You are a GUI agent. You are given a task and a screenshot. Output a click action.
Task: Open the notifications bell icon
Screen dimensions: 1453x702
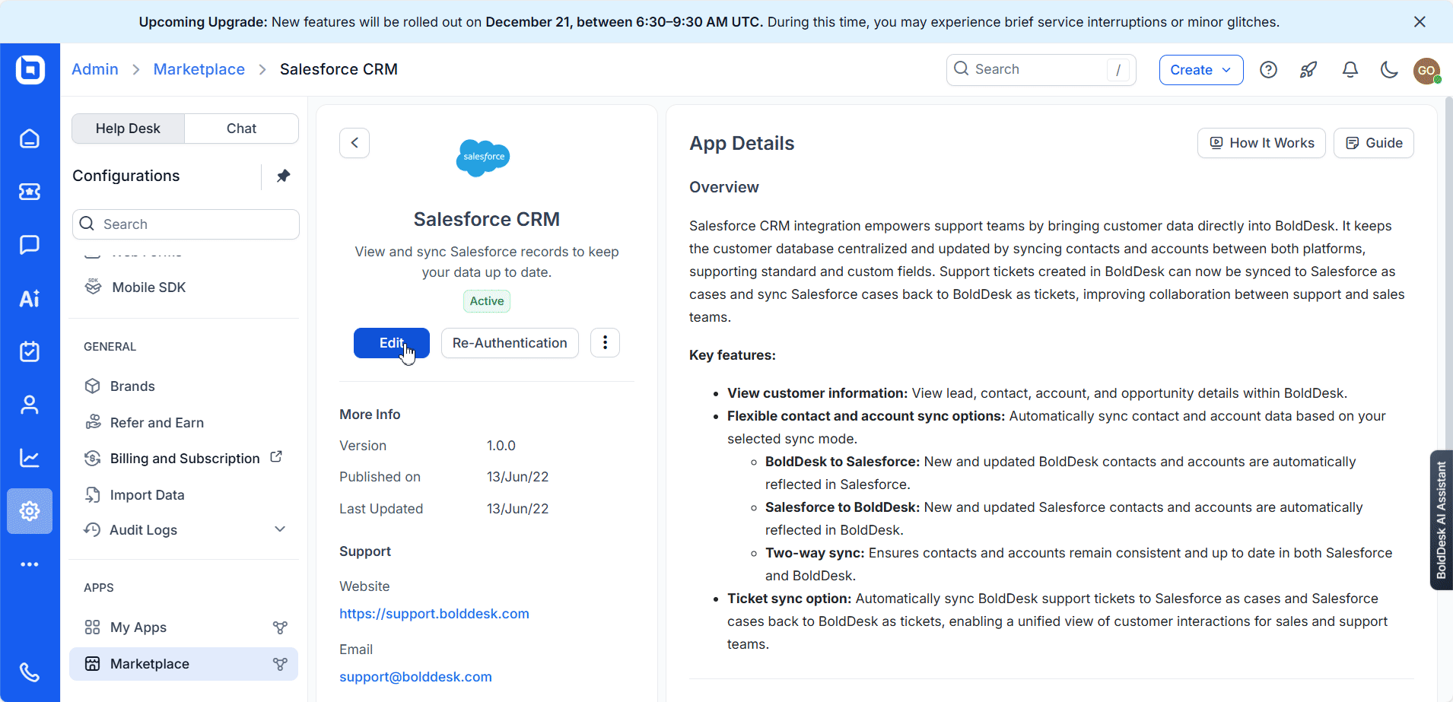coord(1350,69)
